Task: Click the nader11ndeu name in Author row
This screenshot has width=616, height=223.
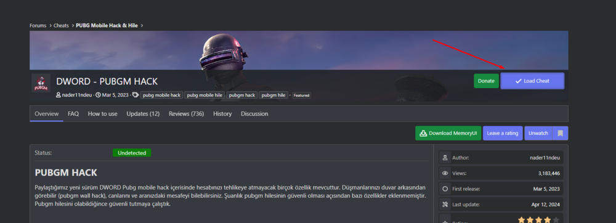Action: coord(545,158)
